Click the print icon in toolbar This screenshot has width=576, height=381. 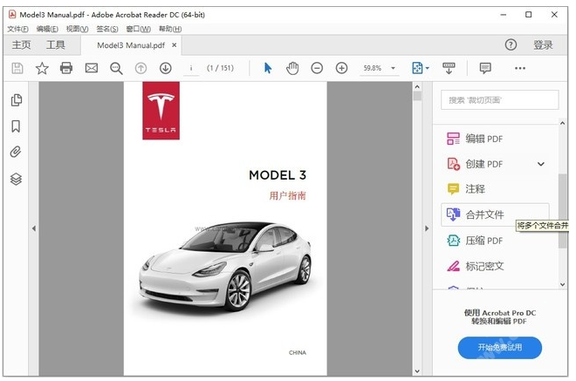click(66, 68)
